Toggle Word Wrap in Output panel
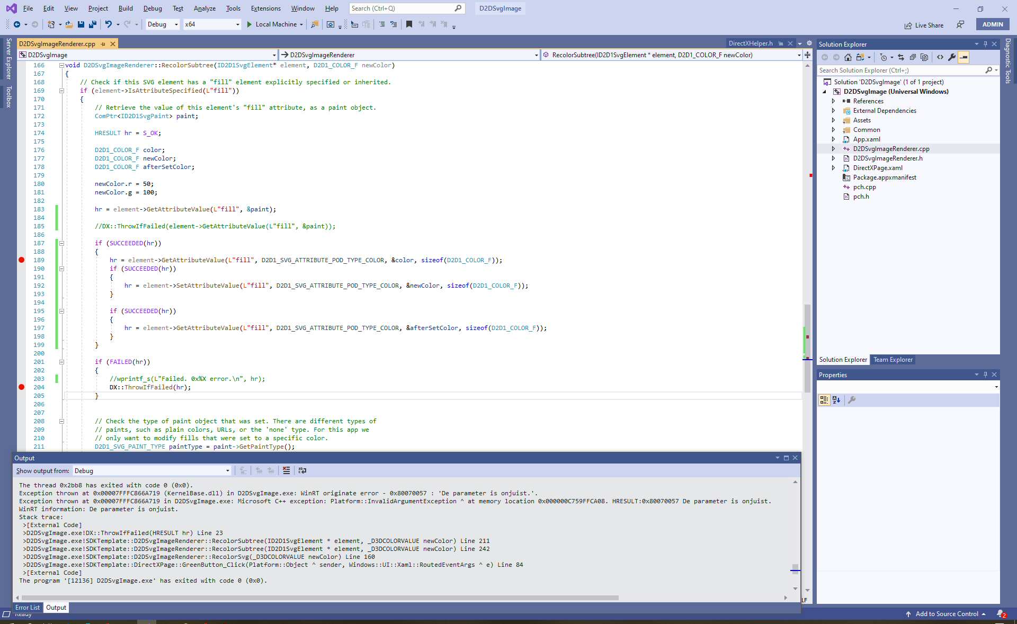 [x=302, y=470]
